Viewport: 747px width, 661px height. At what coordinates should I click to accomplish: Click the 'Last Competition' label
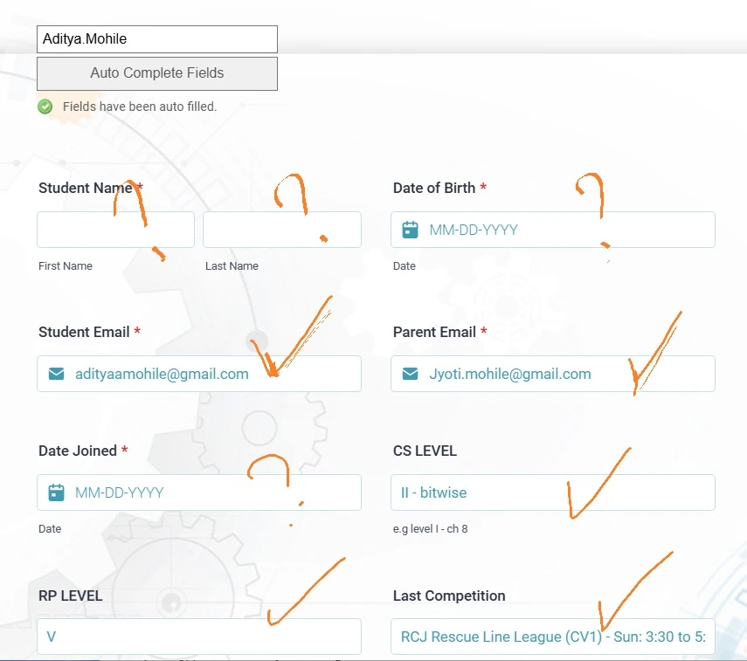click(449, 596)
